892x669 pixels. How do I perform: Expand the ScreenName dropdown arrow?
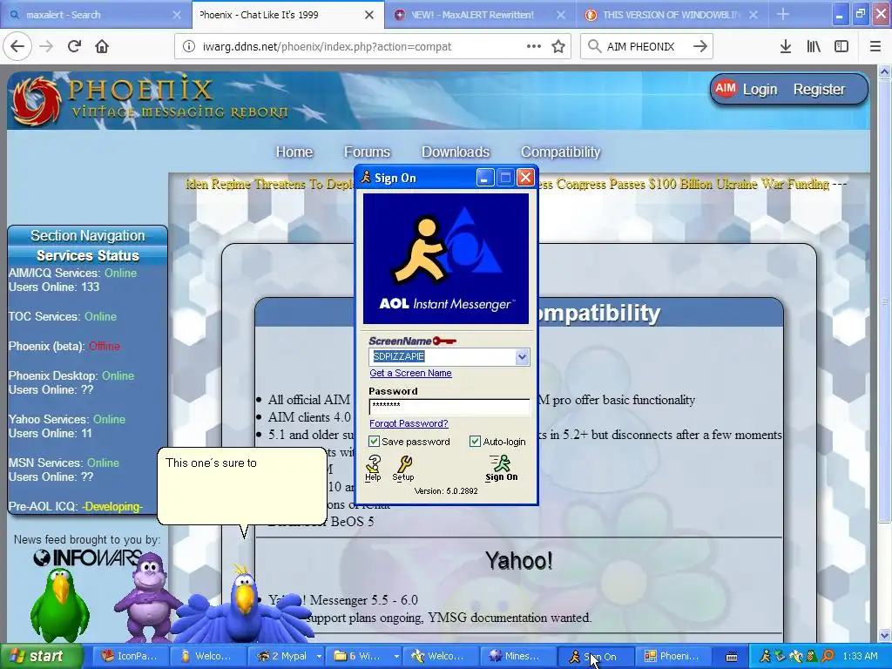click(522, 356)
